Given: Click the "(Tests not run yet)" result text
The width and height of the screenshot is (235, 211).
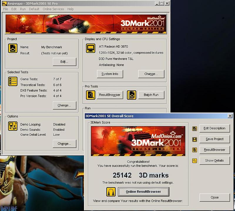Looking at the screenshot, I should click(54, 53).
